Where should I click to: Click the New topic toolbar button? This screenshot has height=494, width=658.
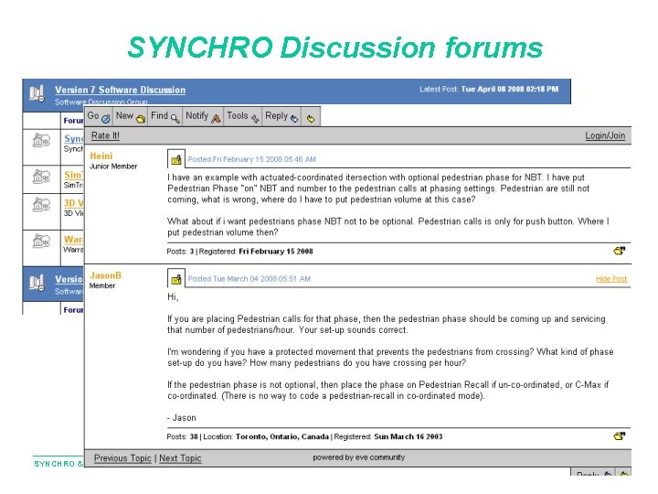click(x=131, y=116)
